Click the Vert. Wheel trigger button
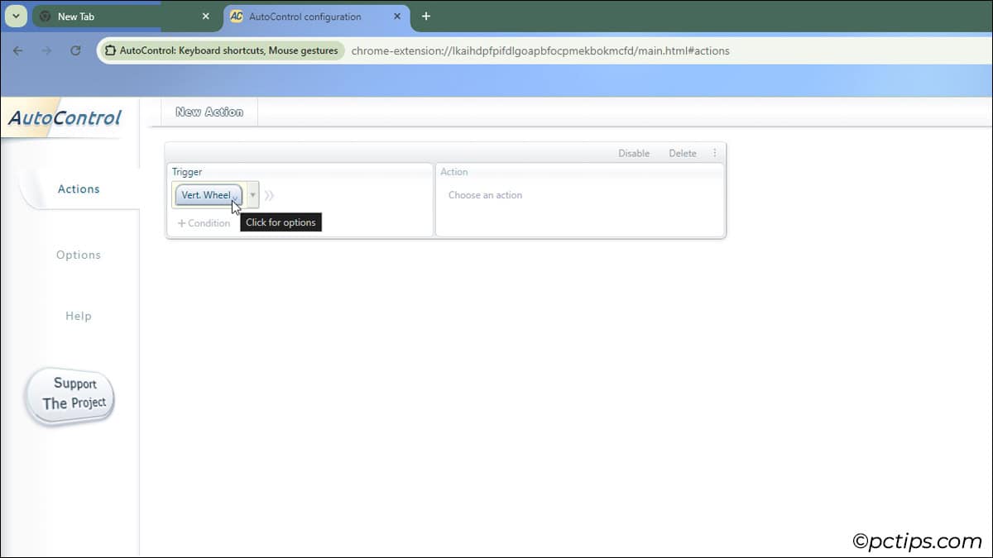The height and width of the screenshot is (558, 993). click(209, 195)
